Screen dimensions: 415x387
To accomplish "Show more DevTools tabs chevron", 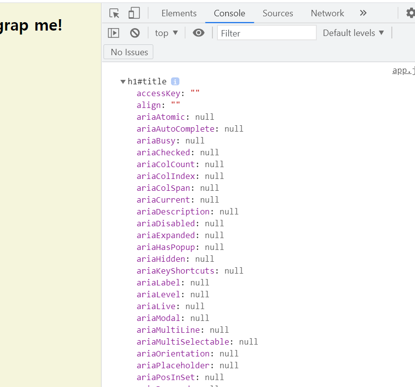I will [363, 13].
